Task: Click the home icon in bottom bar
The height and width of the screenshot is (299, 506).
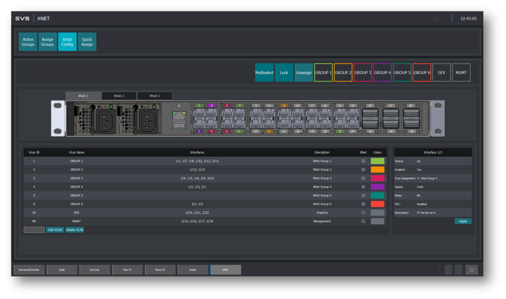Action: tap(471, 270)
